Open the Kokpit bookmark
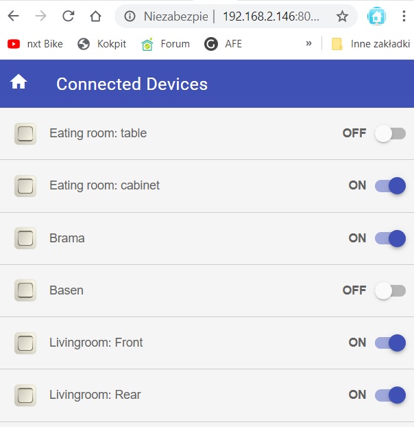This screenshot has width=414, height=427. pos(101,44)
